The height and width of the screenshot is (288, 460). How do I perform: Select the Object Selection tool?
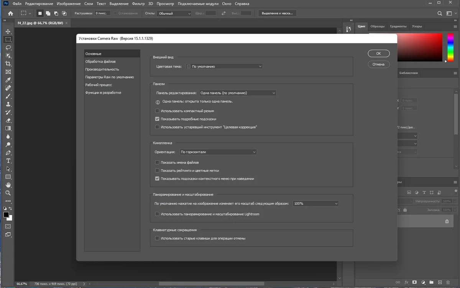point(8,56)
